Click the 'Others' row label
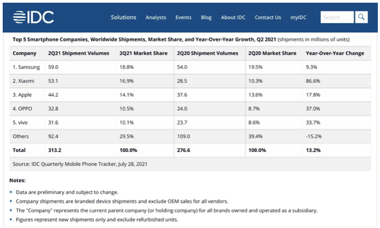380x228 pixels. [20, 136]
